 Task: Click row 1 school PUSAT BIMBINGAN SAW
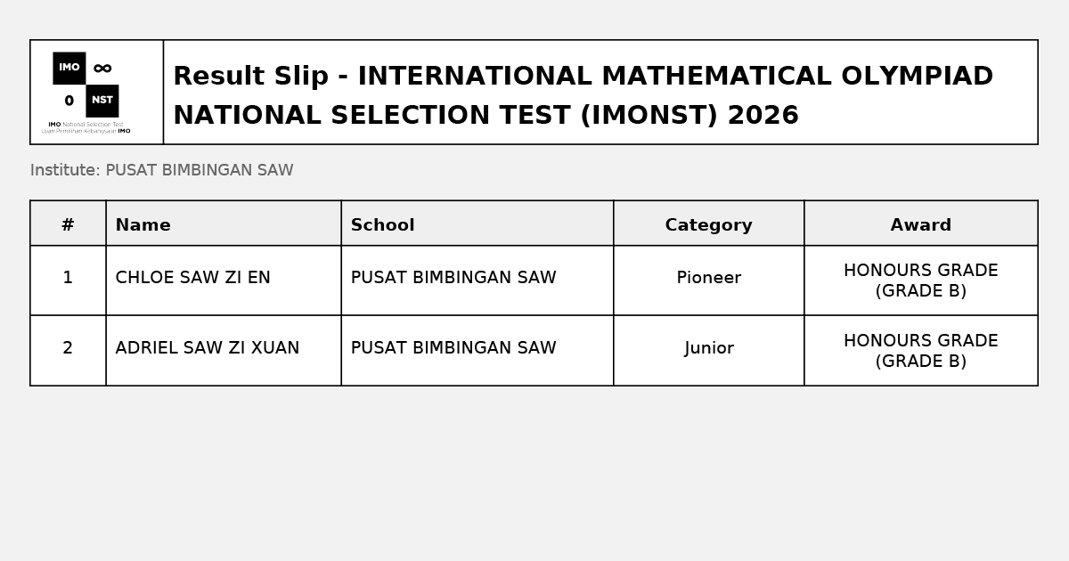[453, 278]
